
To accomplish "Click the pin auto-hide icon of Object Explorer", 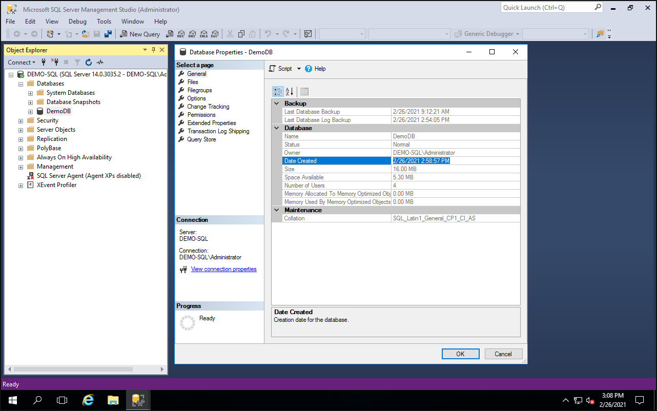I will [x=153, y=50].
